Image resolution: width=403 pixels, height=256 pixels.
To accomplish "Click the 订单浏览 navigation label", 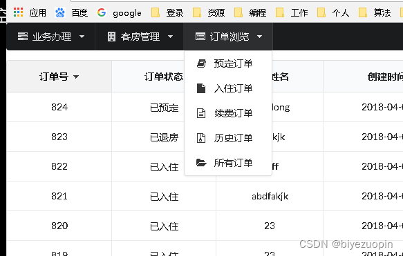I will click(x=229, y=37).
